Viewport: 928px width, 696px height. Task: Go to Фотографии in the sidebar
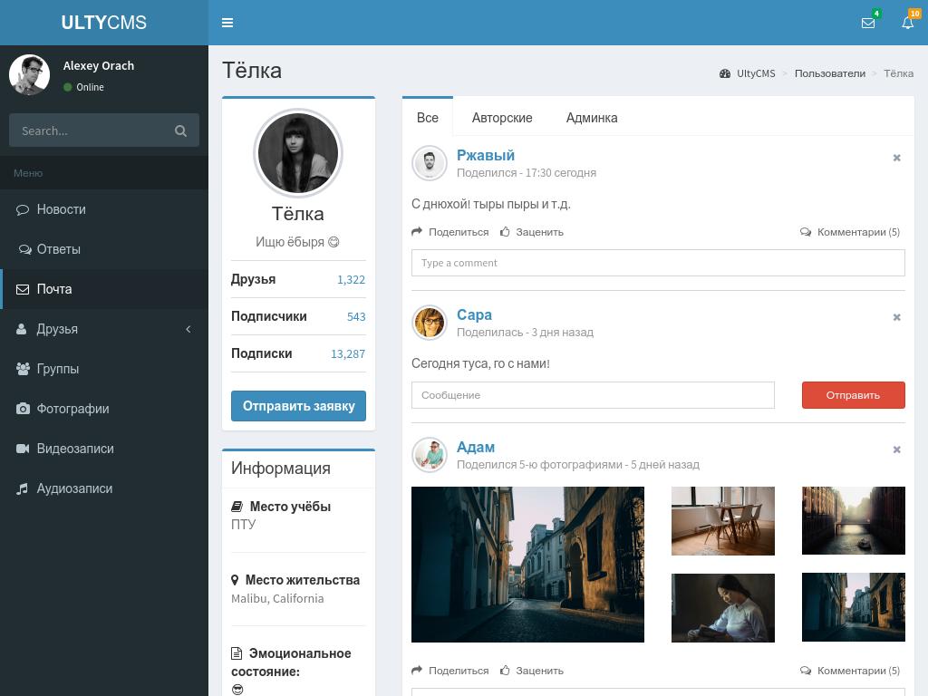coord(72,409)
